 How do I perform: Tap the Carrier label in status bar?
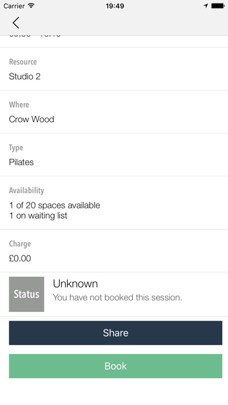click(x=14, y=6)
